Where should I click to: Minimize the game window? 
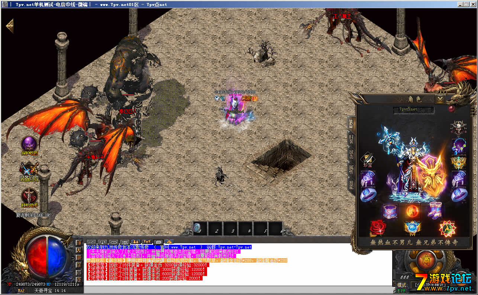click(x=460, y=4)
